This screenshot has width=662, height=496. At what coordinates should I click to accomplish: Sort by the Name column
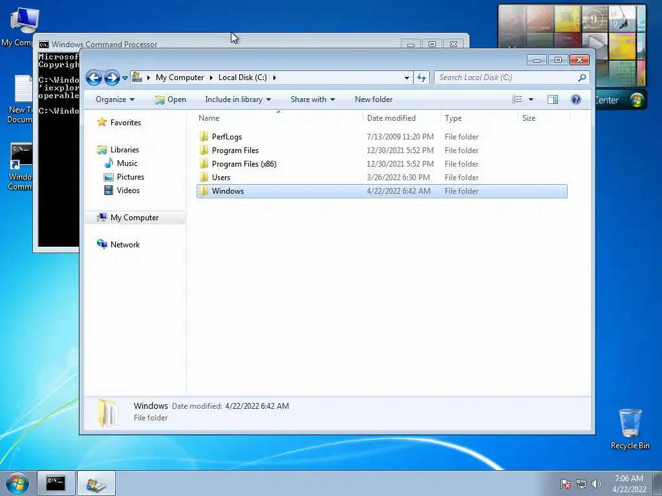(279, 118)
